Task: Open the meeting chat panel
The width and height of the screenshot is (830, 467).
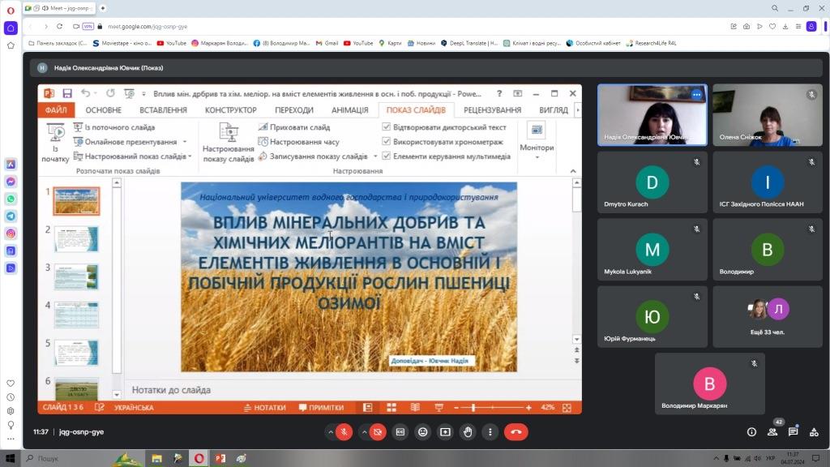Action: (793, 432)
